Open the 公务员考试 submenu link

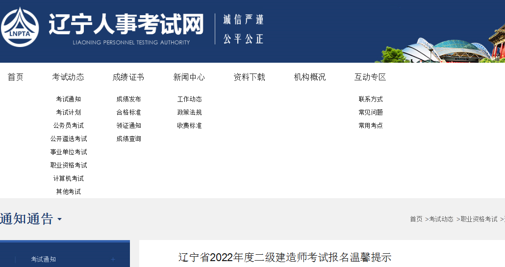(68, 125)
